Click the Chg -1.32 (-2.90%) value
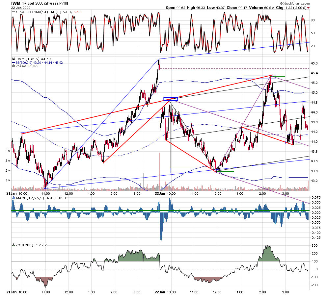326x295 pixels. (291, 8)
